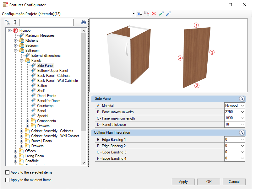Open Edge Banding 2 dropdown
The width and height of the screenshot is (256, 193).
[242, 146]
